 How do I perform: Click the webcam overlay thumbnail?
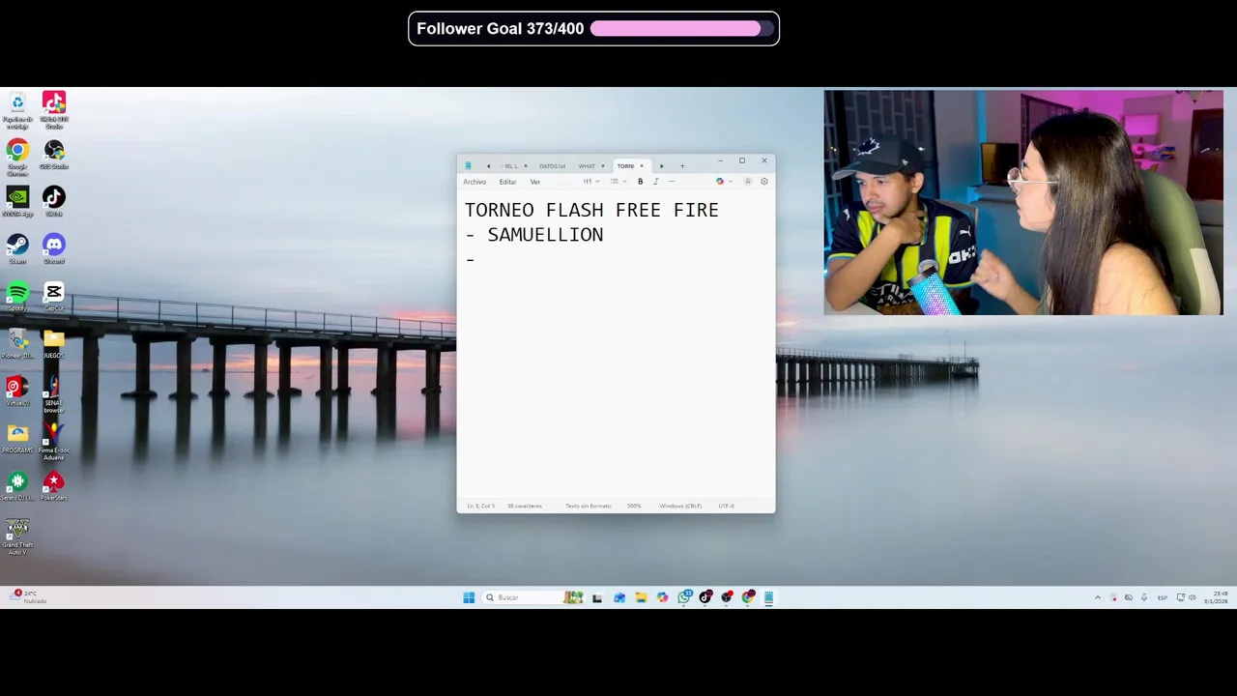[x=1023, y=203]
